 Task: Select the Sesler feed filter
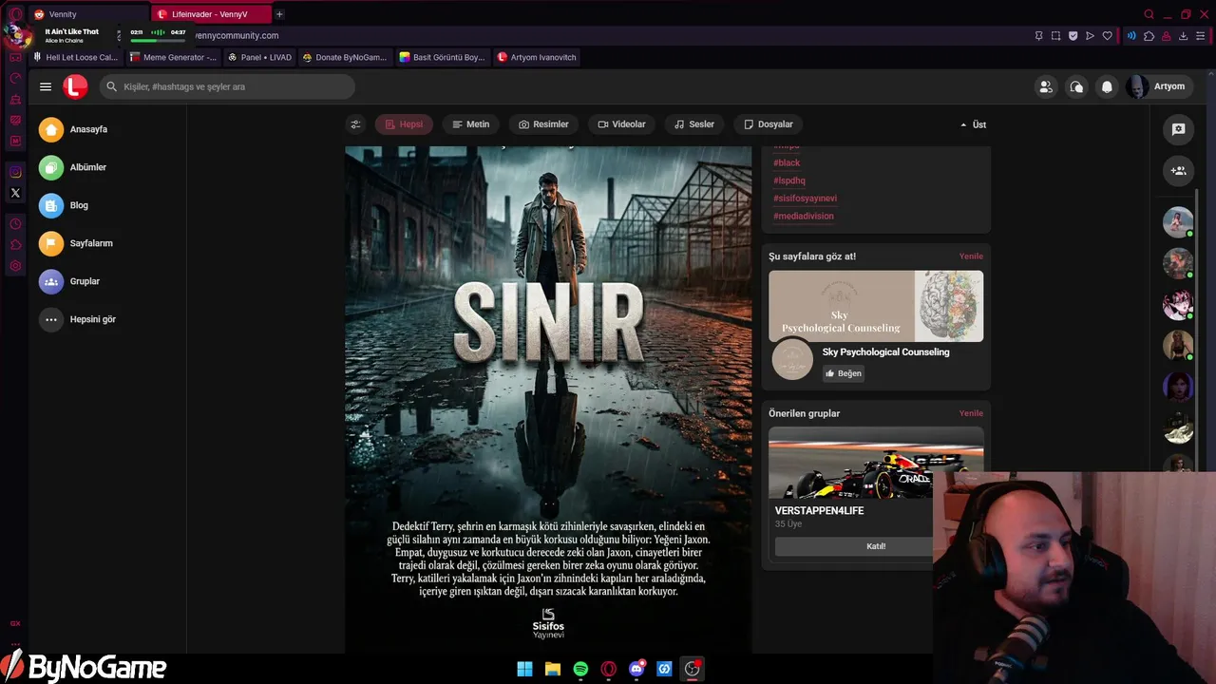coord(694,124)
